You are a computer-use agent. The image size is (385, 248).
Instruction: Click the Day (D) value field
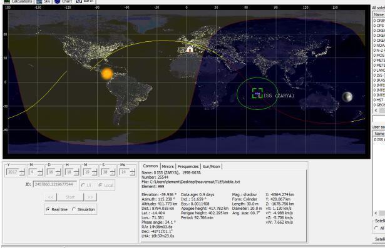[x=51, y=172]
